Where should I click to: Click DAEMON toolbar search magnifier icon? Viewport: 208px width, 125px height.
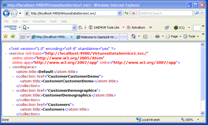pos(25,28)
